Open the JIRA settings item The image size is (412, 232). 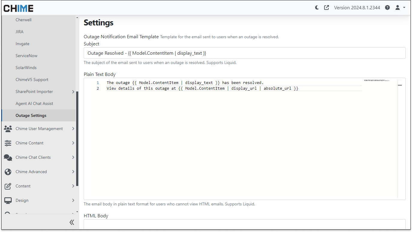[x=38, y=32]
